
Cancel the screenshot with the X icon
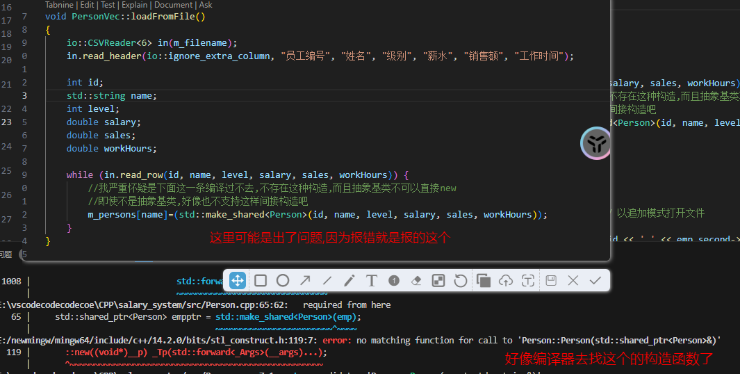573,281
